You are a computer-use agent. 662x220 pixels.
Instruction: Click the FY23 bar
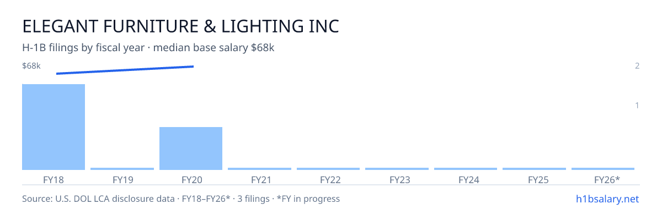[x=397, y=169]
